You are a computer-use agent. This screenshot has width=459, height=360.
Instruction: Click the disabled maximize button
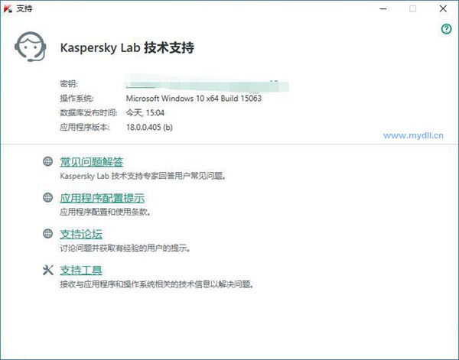[413, 8]
